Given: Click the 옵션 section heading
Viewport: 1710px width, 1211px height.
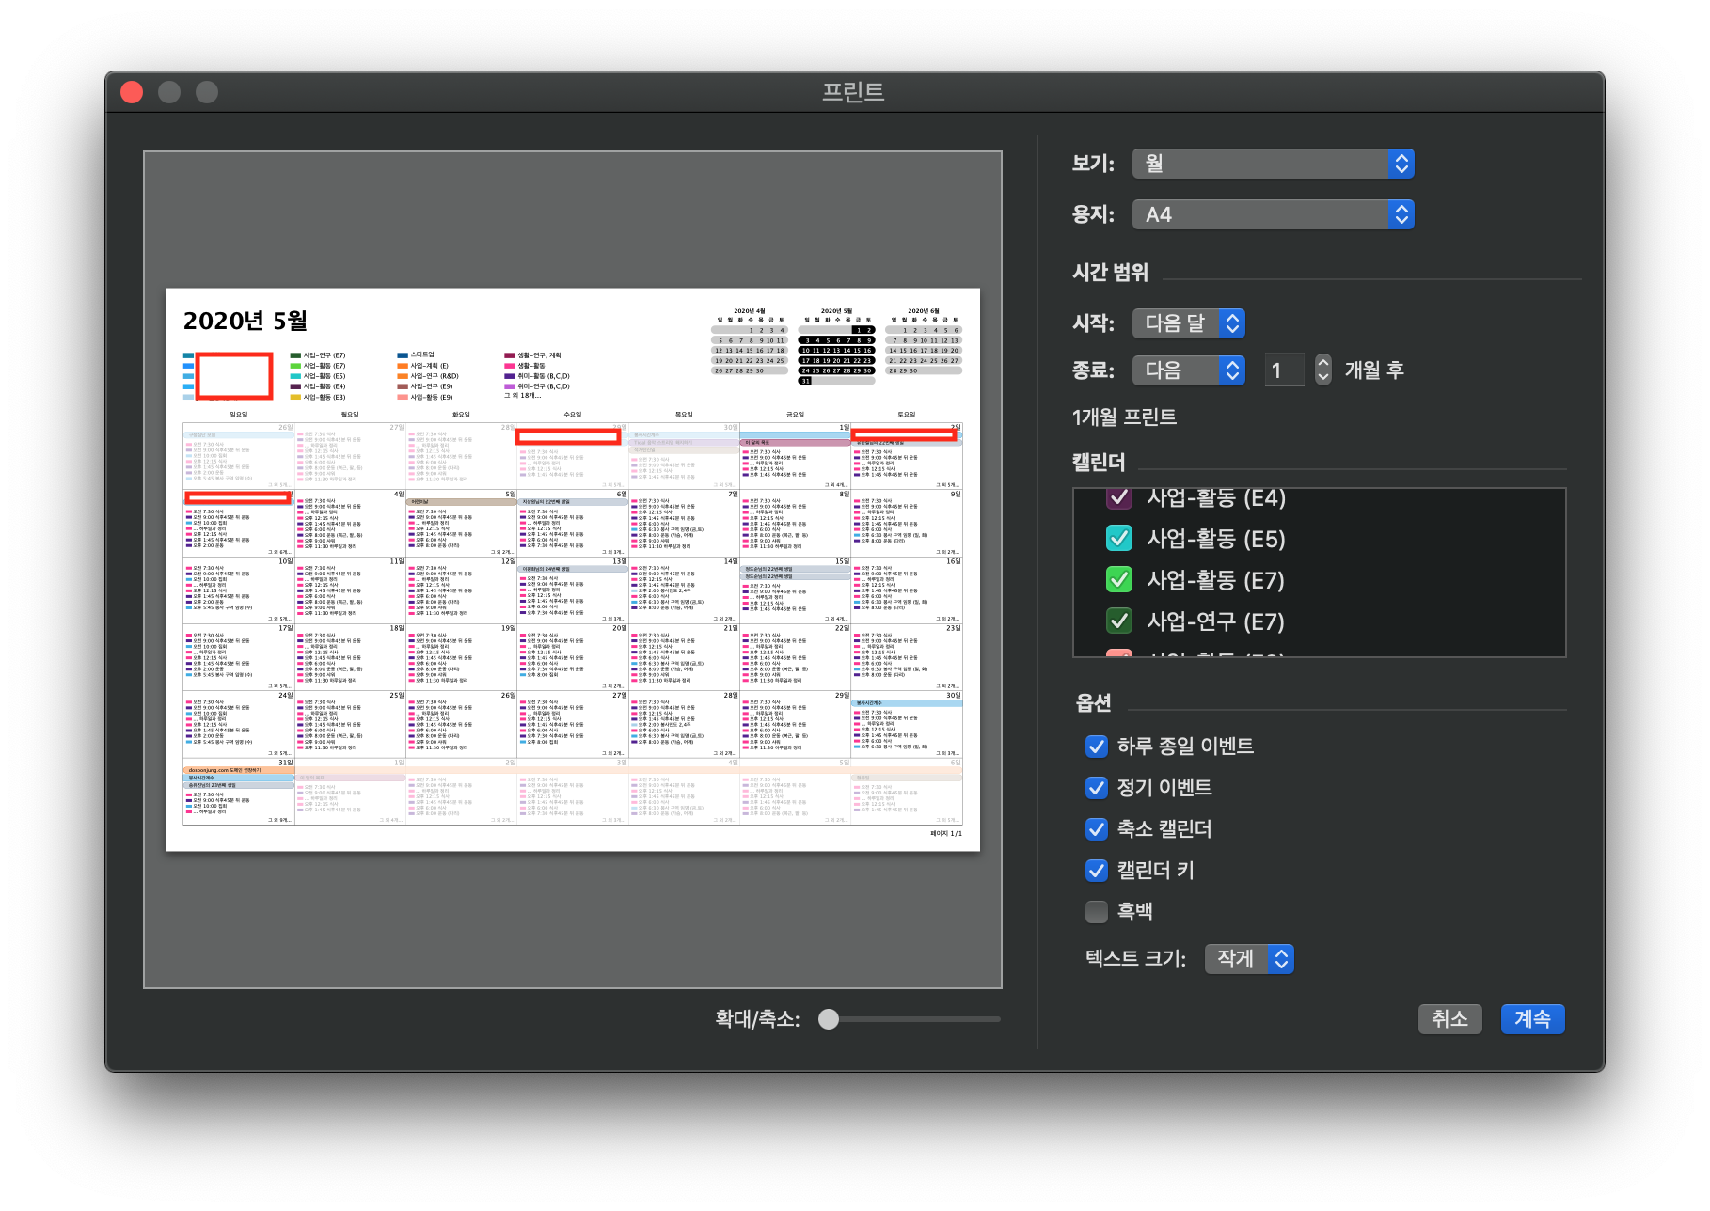Looking at the screenshot, I should pyautogui.click(x=1094, y=702).
